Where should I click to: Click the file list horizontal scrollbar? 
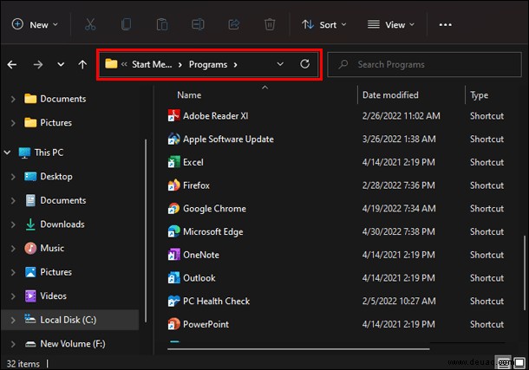(298, 349)
